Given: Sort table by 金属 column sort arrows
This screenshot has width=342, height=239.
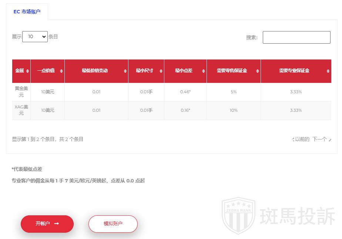Looking at the screenshot, I should pos(27,71).
